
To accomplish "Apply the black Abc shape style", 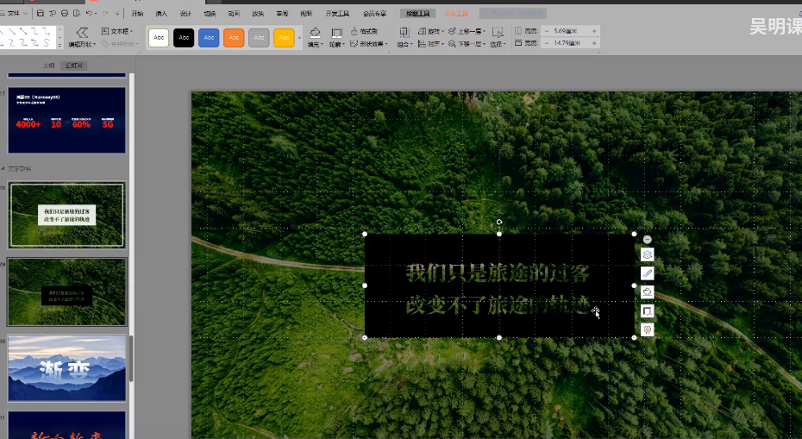I will [184, 38].
